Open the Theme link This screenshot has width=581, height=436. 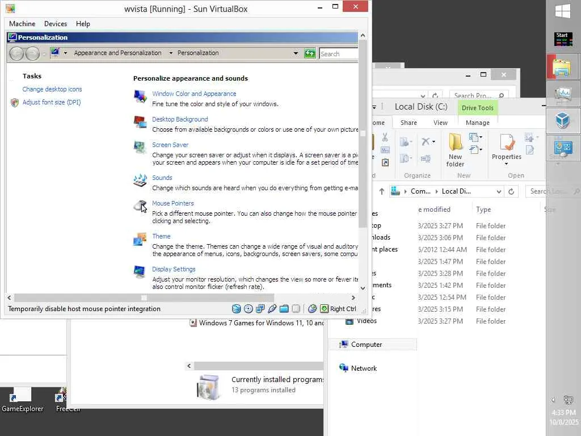[x=162, y=237]
